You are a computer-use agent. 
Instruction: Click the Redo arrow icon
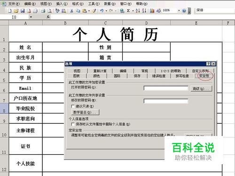tap(111, 11)
